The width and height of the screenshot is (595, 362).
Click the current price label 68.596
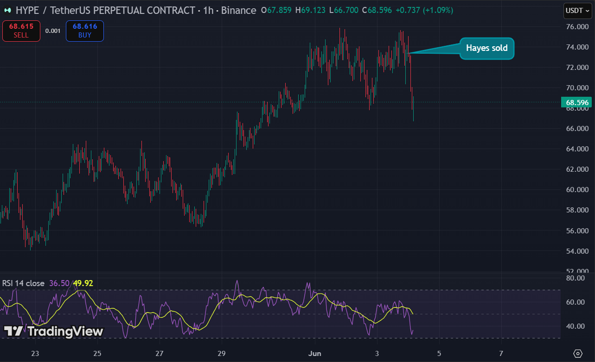tap(577, 102)
